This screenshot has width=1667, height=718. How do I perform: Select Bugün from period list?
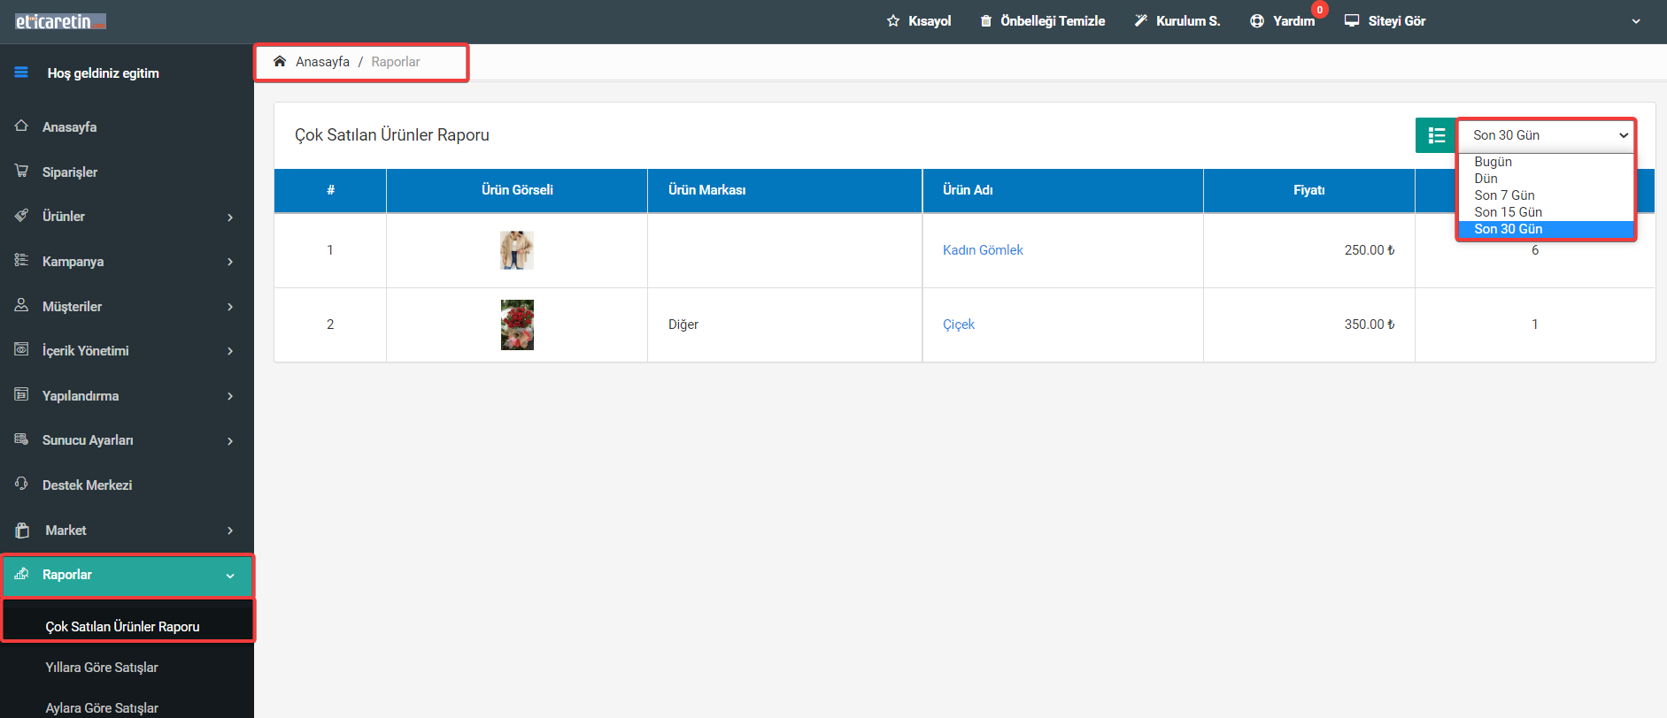pyautogui.click(x=1545, y=162)
